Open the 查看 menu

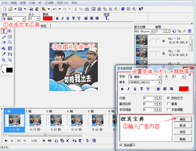click(23, 3)
